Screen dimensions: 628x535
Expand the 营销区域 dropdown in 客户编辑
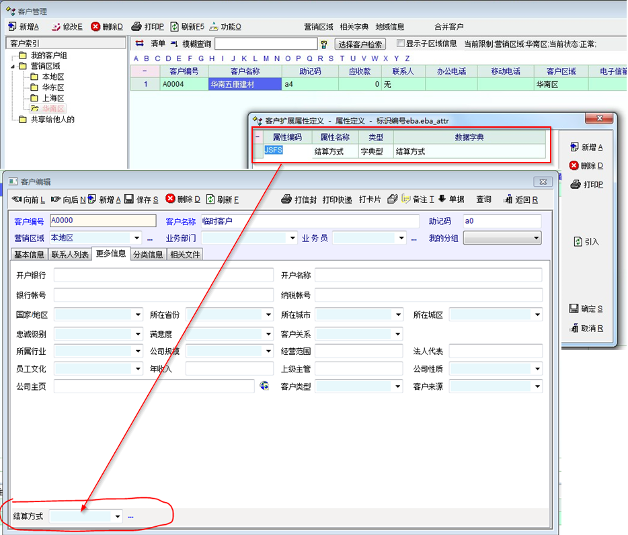click(137, 238)
